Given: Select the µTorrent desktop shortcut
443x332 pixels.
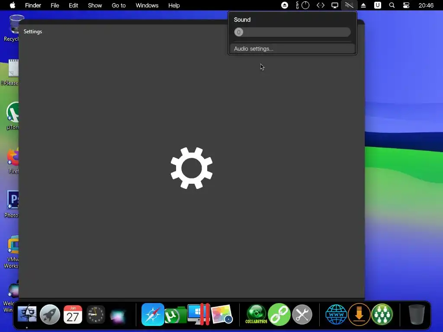Looking at the screenshot, I should pos(13,116).
